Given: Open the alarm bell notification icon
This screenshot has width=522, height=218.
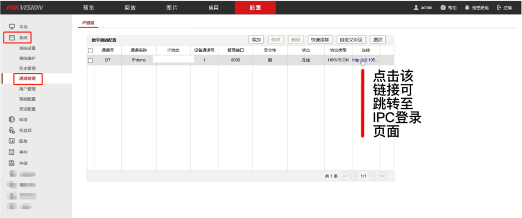Looking at the screenshot, I should [x=467, y=8].
